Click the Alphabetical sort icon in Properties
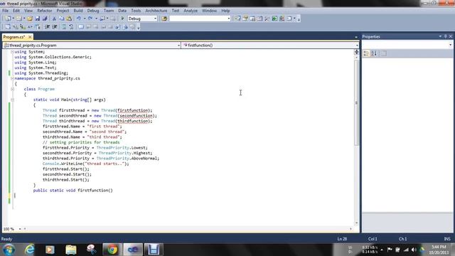Viewport: 455px width, 256px height. click(x=374, y=53)
